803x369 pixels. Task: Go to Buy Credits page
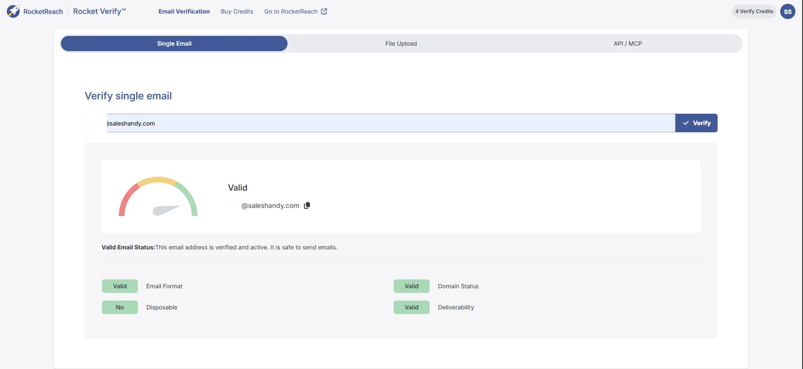237,11
